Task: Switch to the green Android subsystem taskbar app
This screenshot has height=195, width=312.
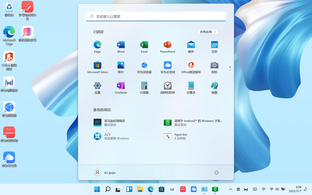Action: pyautogui.click(x=215, y=189)
